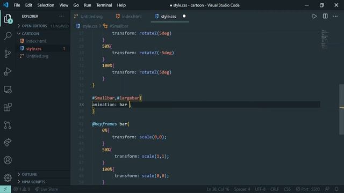Open the Edit menu
This screenshot has height=193, width=344.
[28, 5]
